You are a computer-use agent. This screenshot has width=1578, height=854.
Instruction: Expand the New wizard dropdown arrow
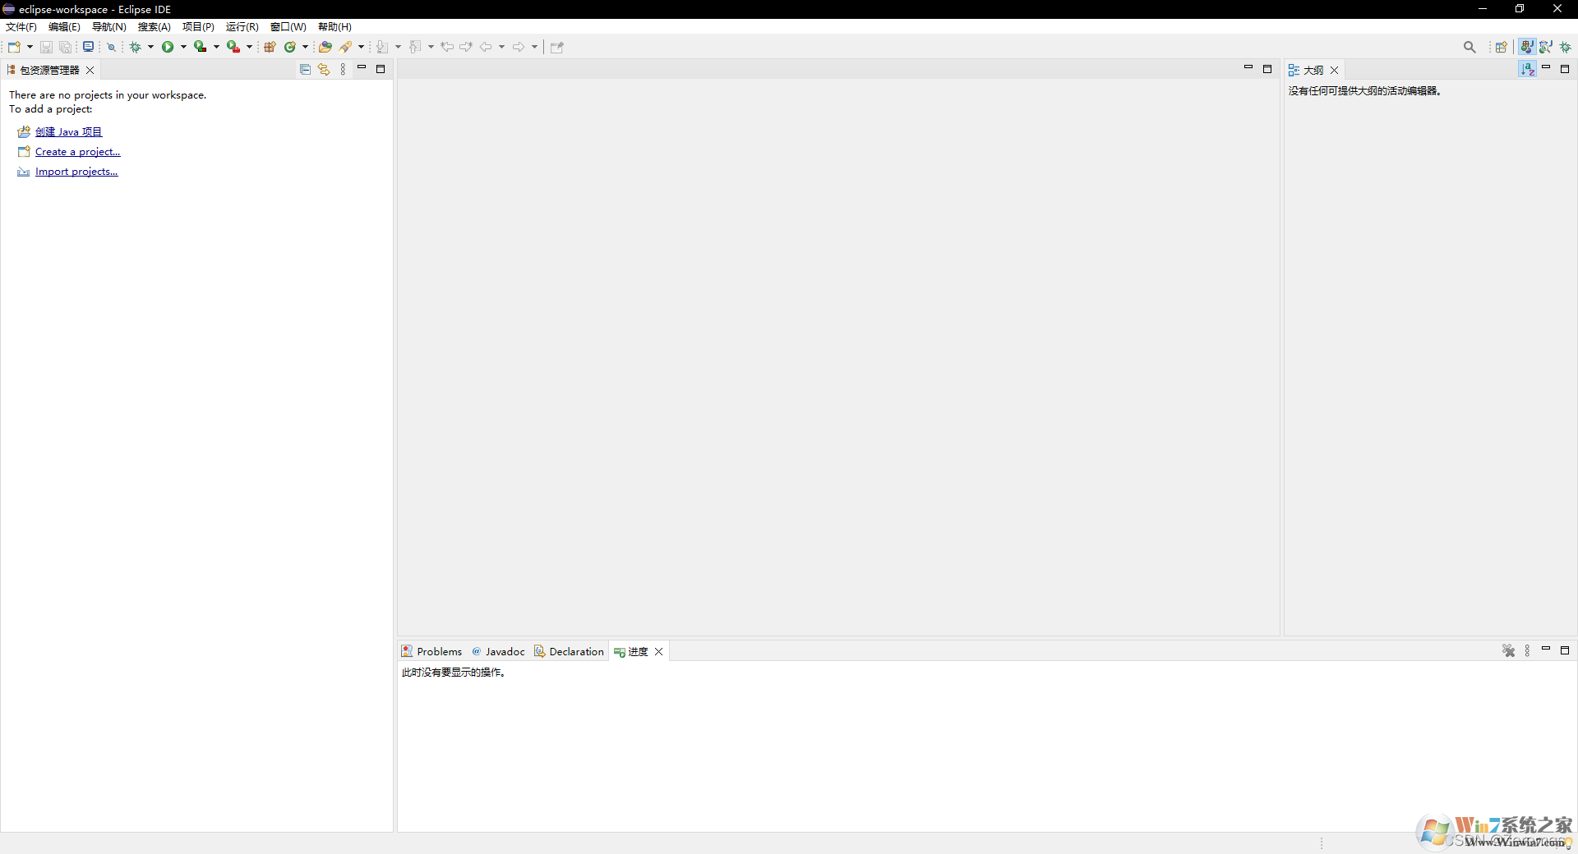pos(30,47)
